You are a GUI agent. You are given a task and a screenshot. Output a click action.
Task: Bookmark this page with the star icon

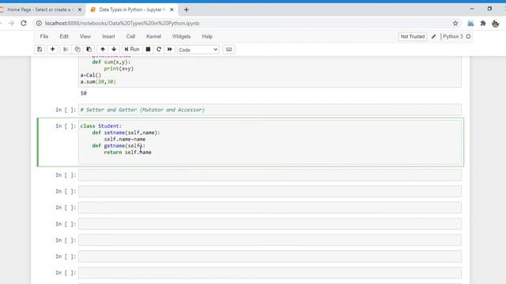(x=455, y=23)
